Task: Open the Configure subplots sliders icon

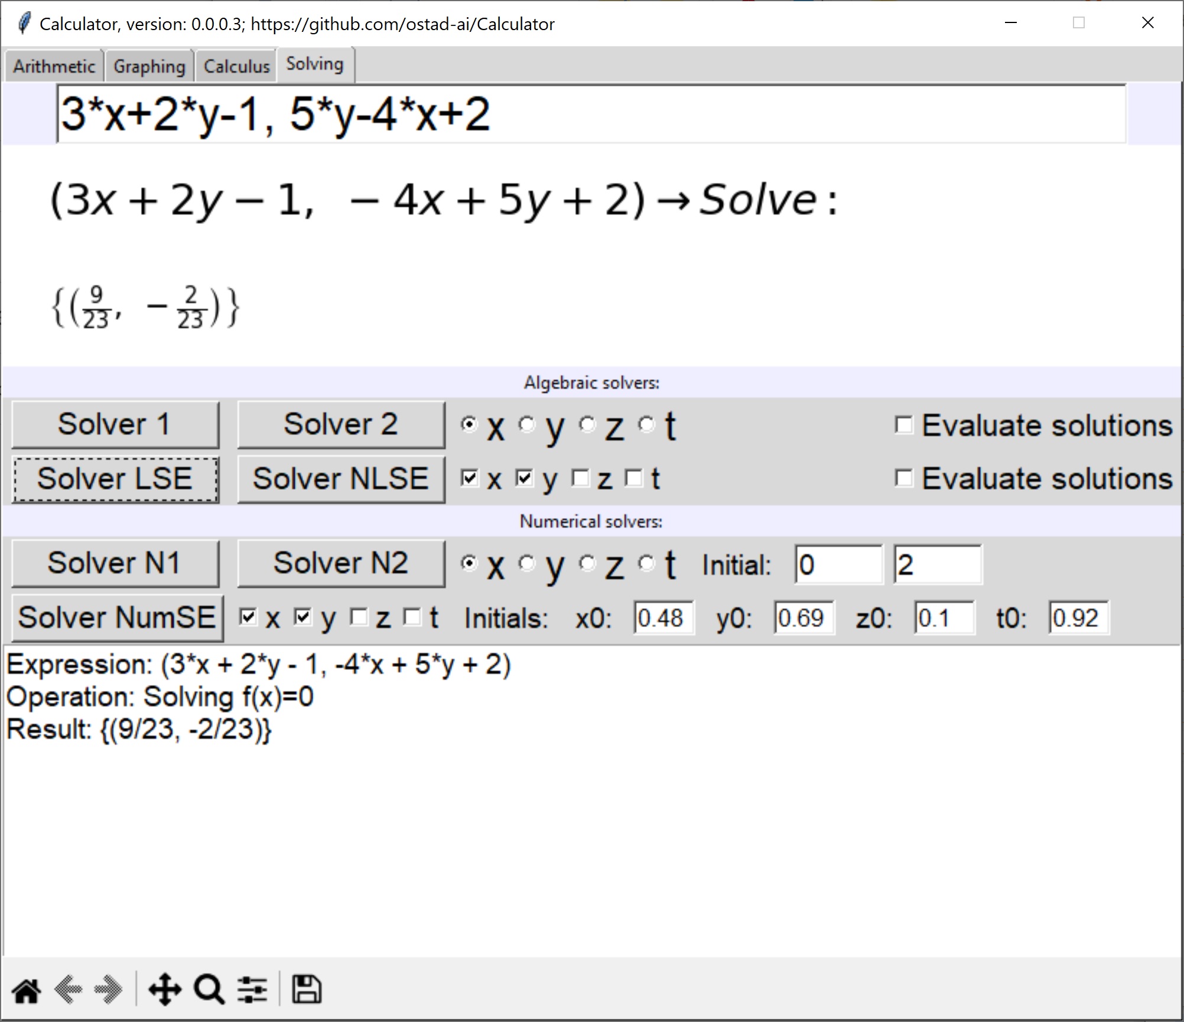Action: (x=252, y=991)
